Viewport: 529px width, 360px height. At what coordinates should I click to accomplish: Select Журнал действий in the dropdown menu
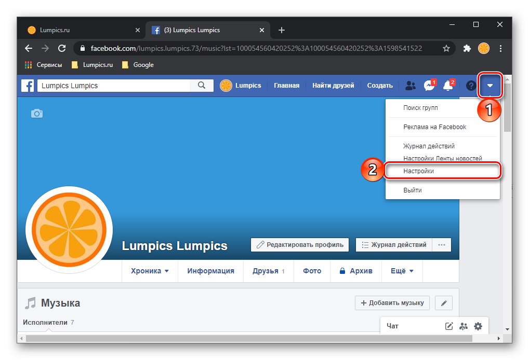point(429,146)
